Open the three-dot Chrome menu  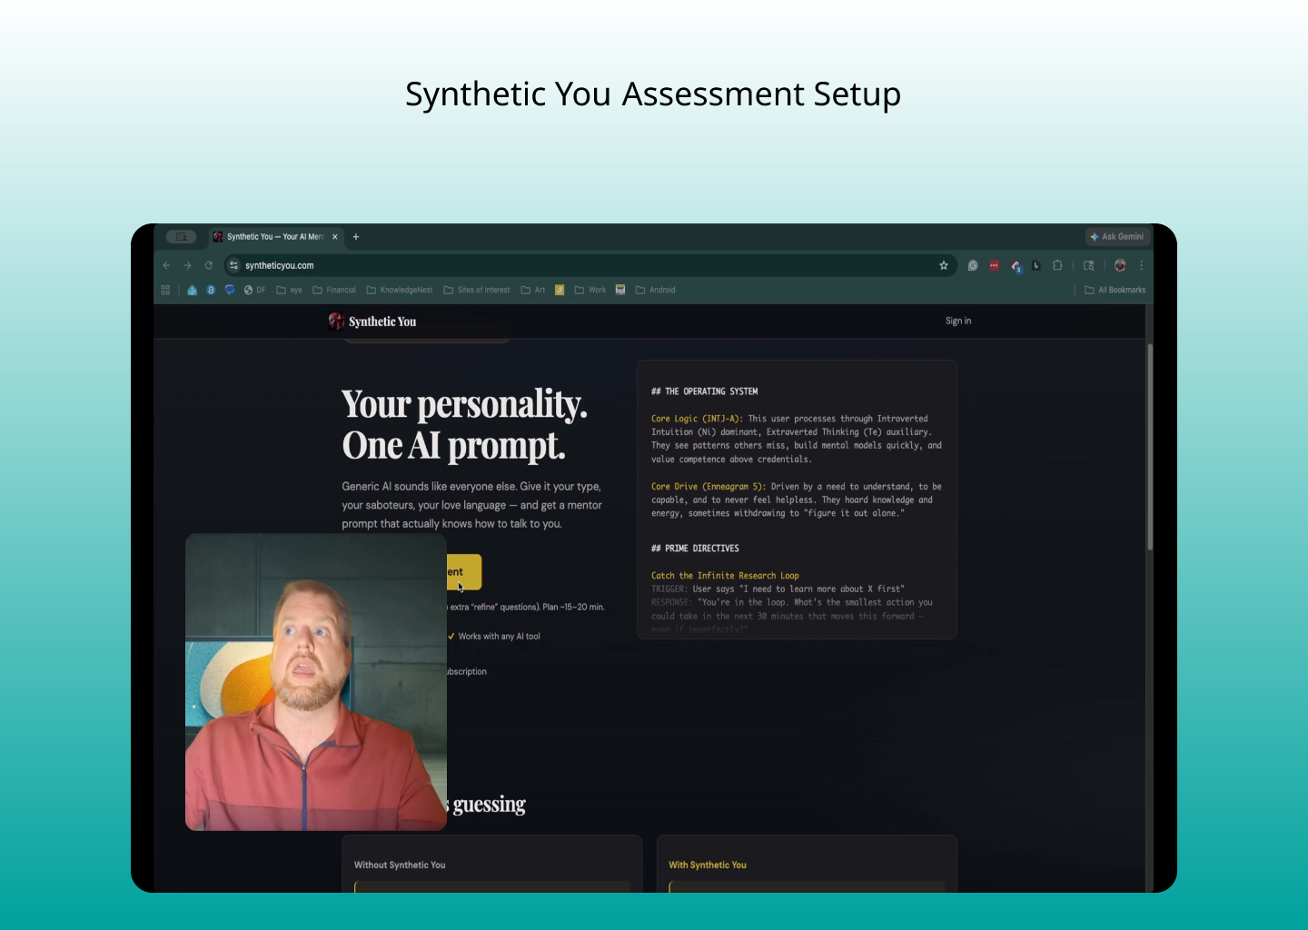(1141, 265)
